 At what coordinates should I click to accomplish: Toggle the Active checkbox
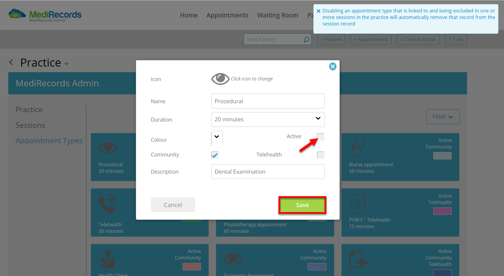pyautogui.click(x=321, y=137)
